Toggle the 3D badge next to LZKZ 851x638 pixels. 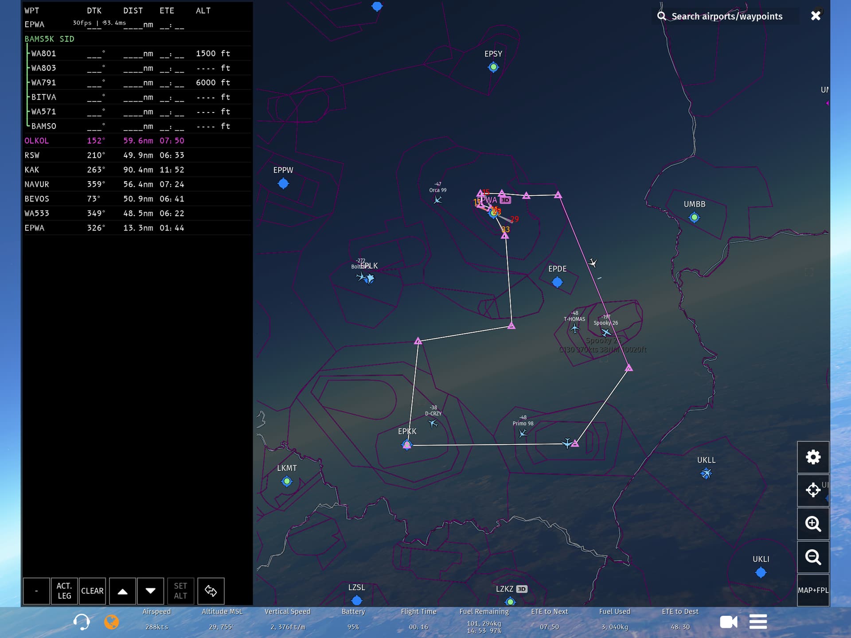pos(522,589)
